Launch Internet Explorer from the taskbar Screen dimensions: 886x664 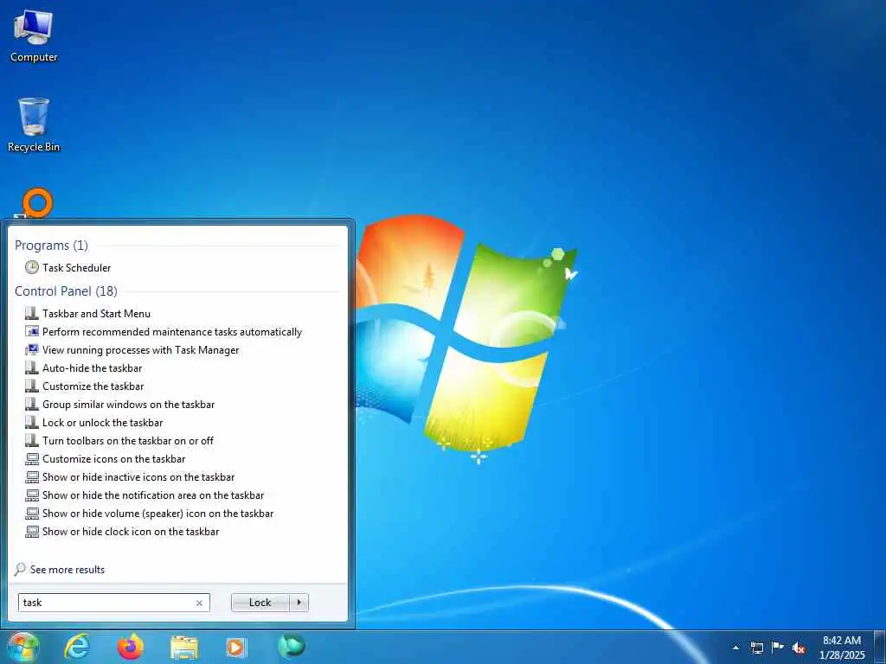pyautogui.click(x=77, y=647)
